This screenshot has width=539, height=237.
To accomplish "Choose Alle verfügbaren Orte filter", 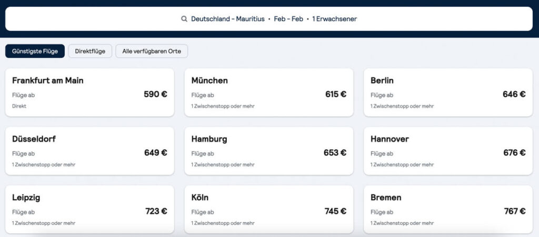I will (152, 51).
